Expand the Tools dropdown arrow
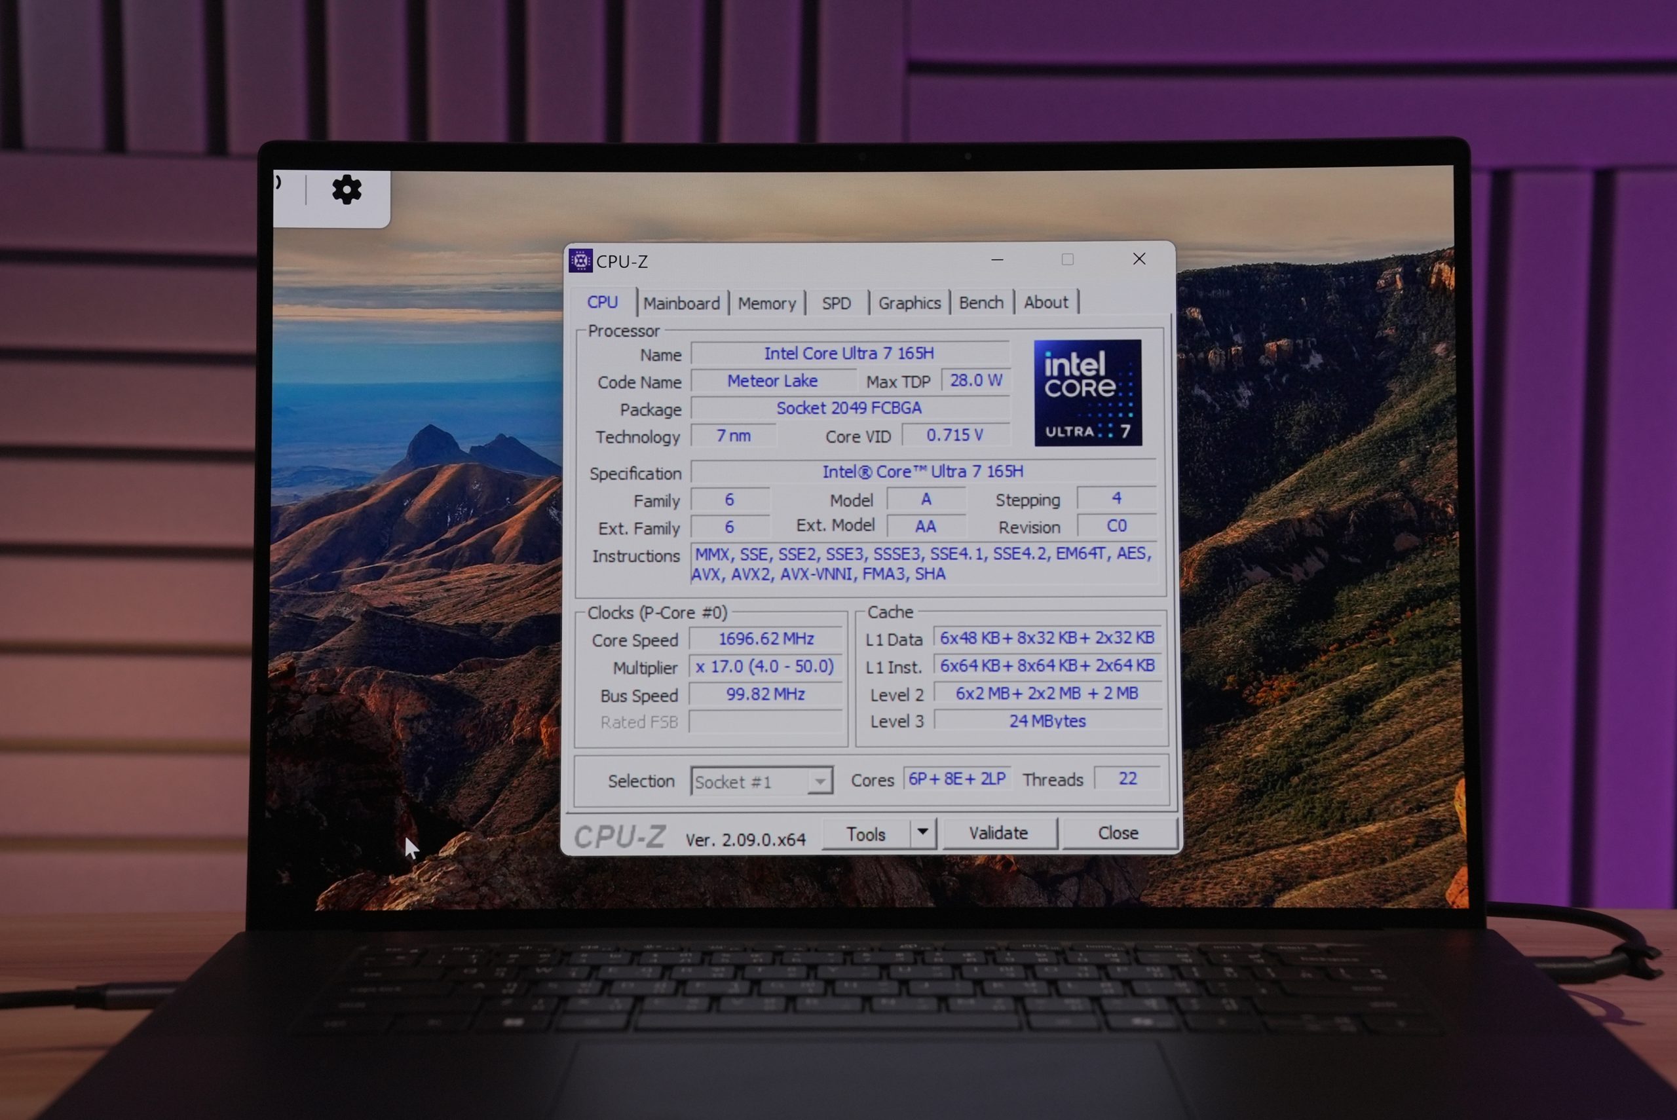The width and height of the screenshot is (1677, 1120). [x=923, y=832]
